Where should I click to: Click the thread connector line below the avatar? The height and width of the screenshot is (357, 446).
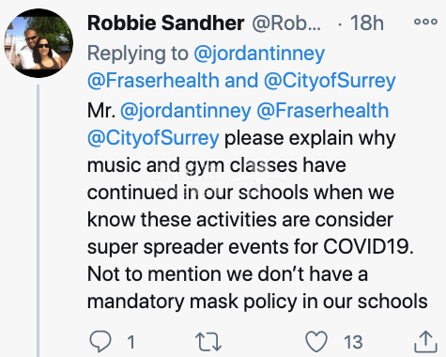coord(38,221)
